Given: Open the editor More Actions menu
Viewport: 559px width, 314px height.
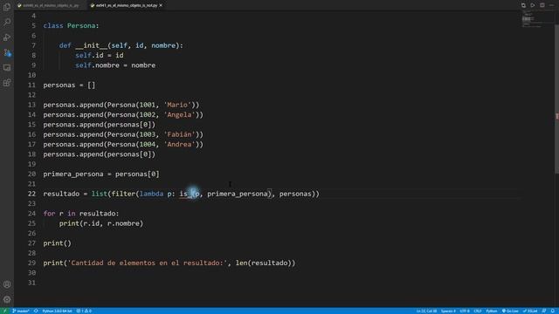Looking at the screenshot, I should pos(551,5).
